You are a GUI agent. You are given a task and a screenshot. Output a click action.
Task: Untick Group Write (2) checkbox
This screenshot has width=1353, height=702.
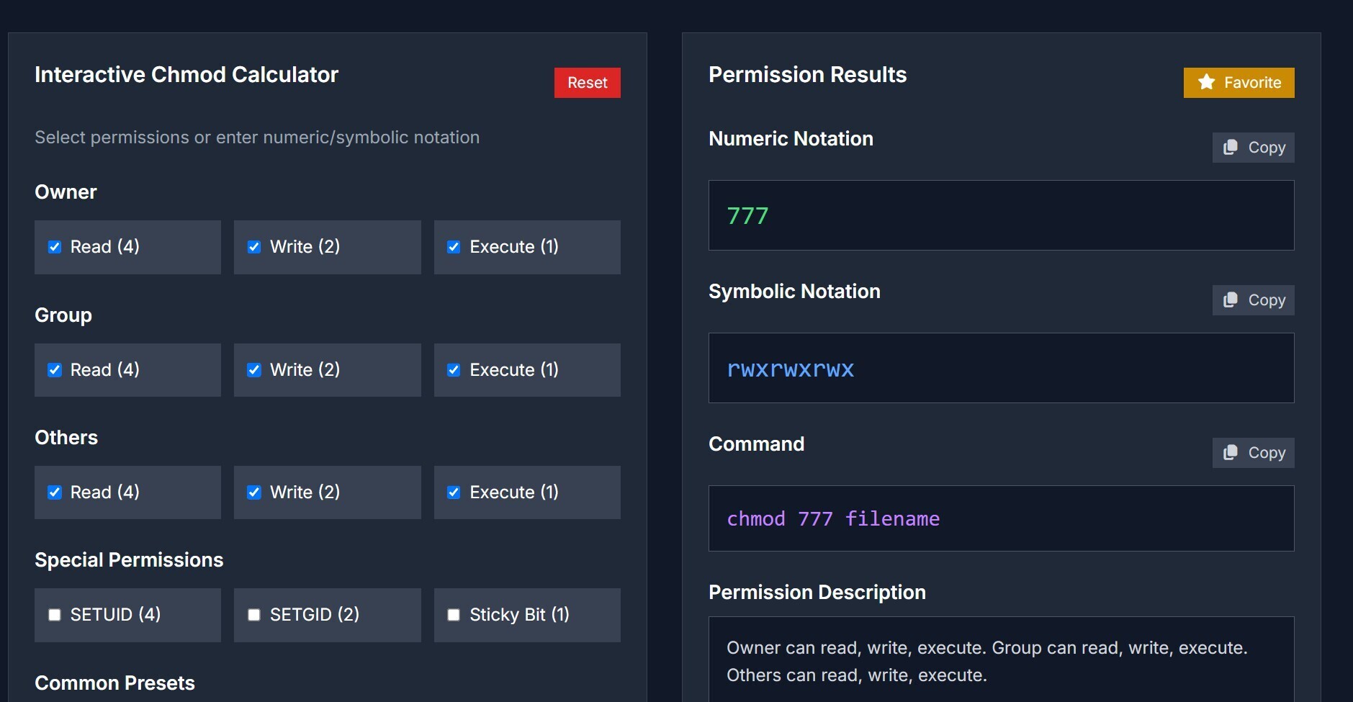pos(254,370)
